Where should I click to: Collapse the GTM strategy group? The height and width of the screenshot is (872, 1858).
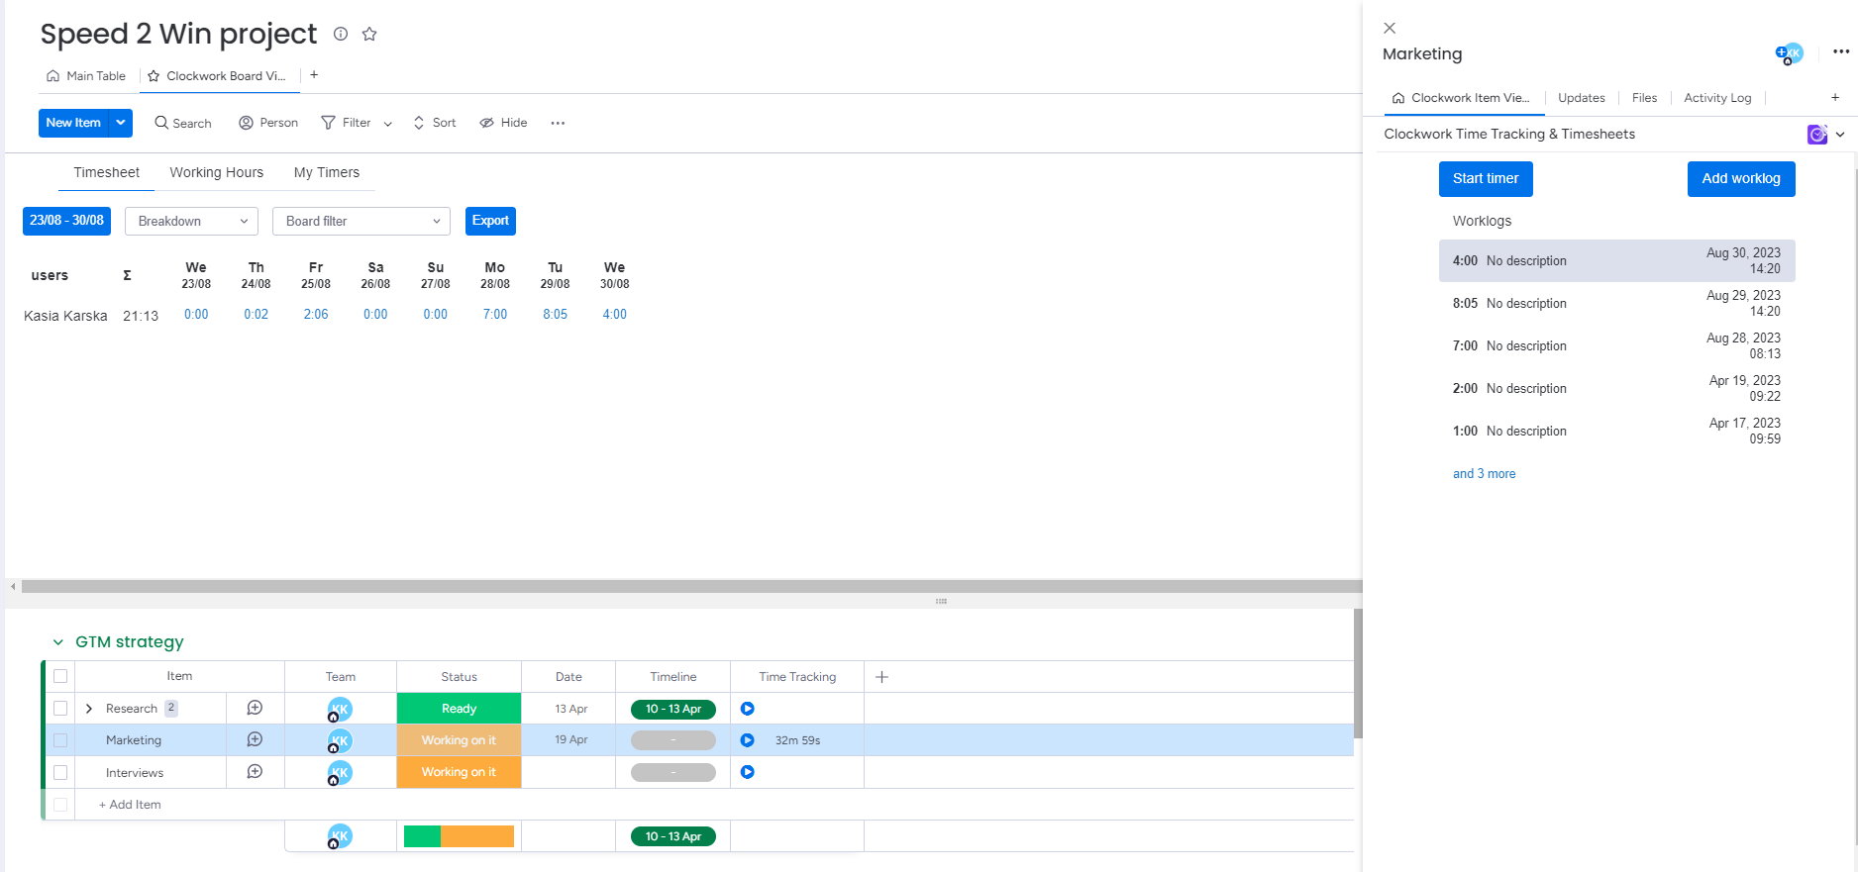click(58, 642)
